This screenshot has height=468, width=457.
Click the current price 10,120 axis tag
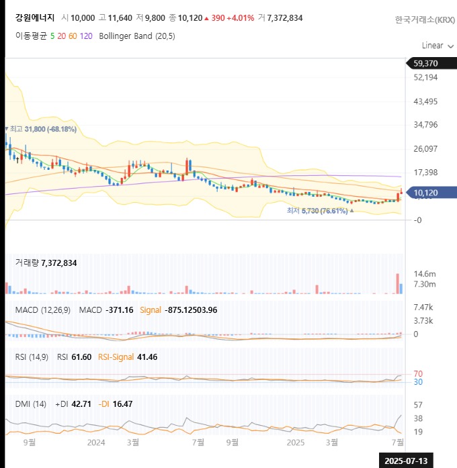click(431, 193)
